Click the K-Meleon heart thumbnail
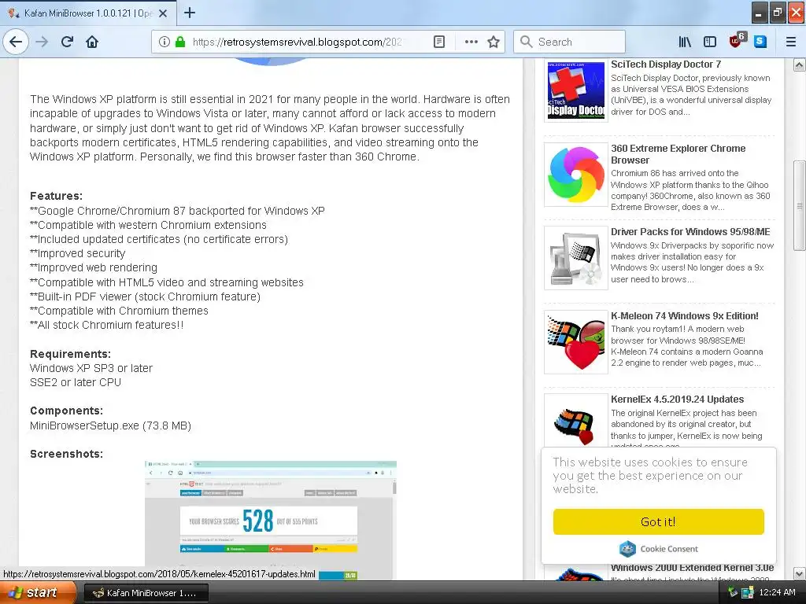The image size is (806, 604). [x=575, y=342]
